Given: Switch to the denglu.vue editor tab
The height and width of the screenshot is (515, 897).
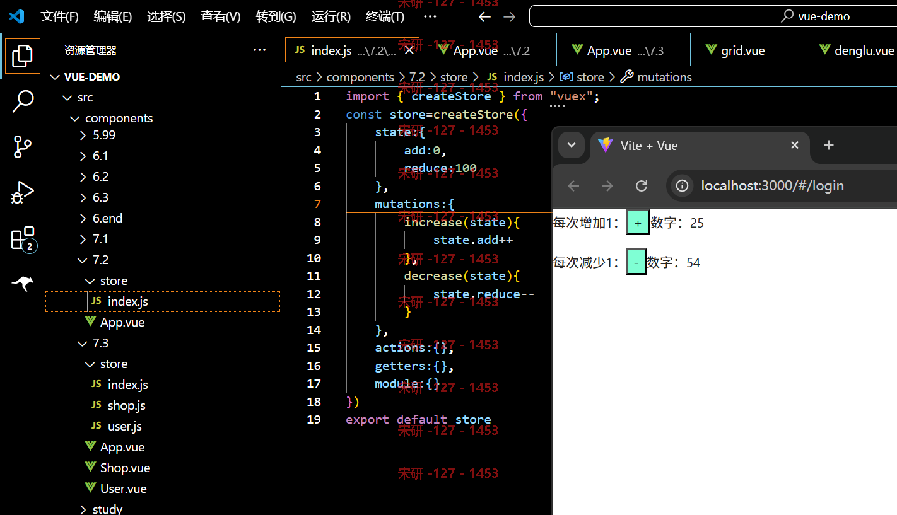Looking at the screenshot, I should click(850, 50).
